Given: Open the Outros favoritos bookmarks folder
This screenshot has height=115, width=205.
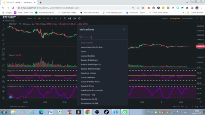Looking at the screenshot, I should coord(195,12).
